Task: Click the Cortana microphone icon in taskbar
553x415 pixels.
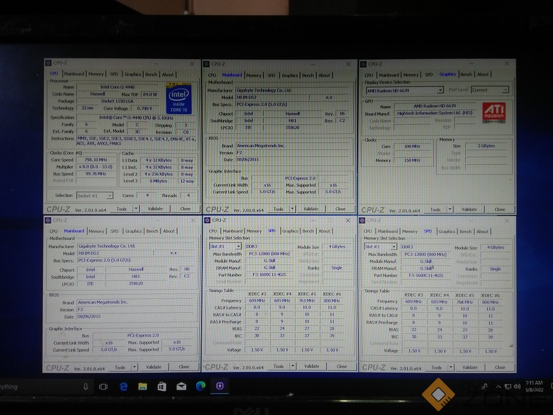Action: point(86,387)
